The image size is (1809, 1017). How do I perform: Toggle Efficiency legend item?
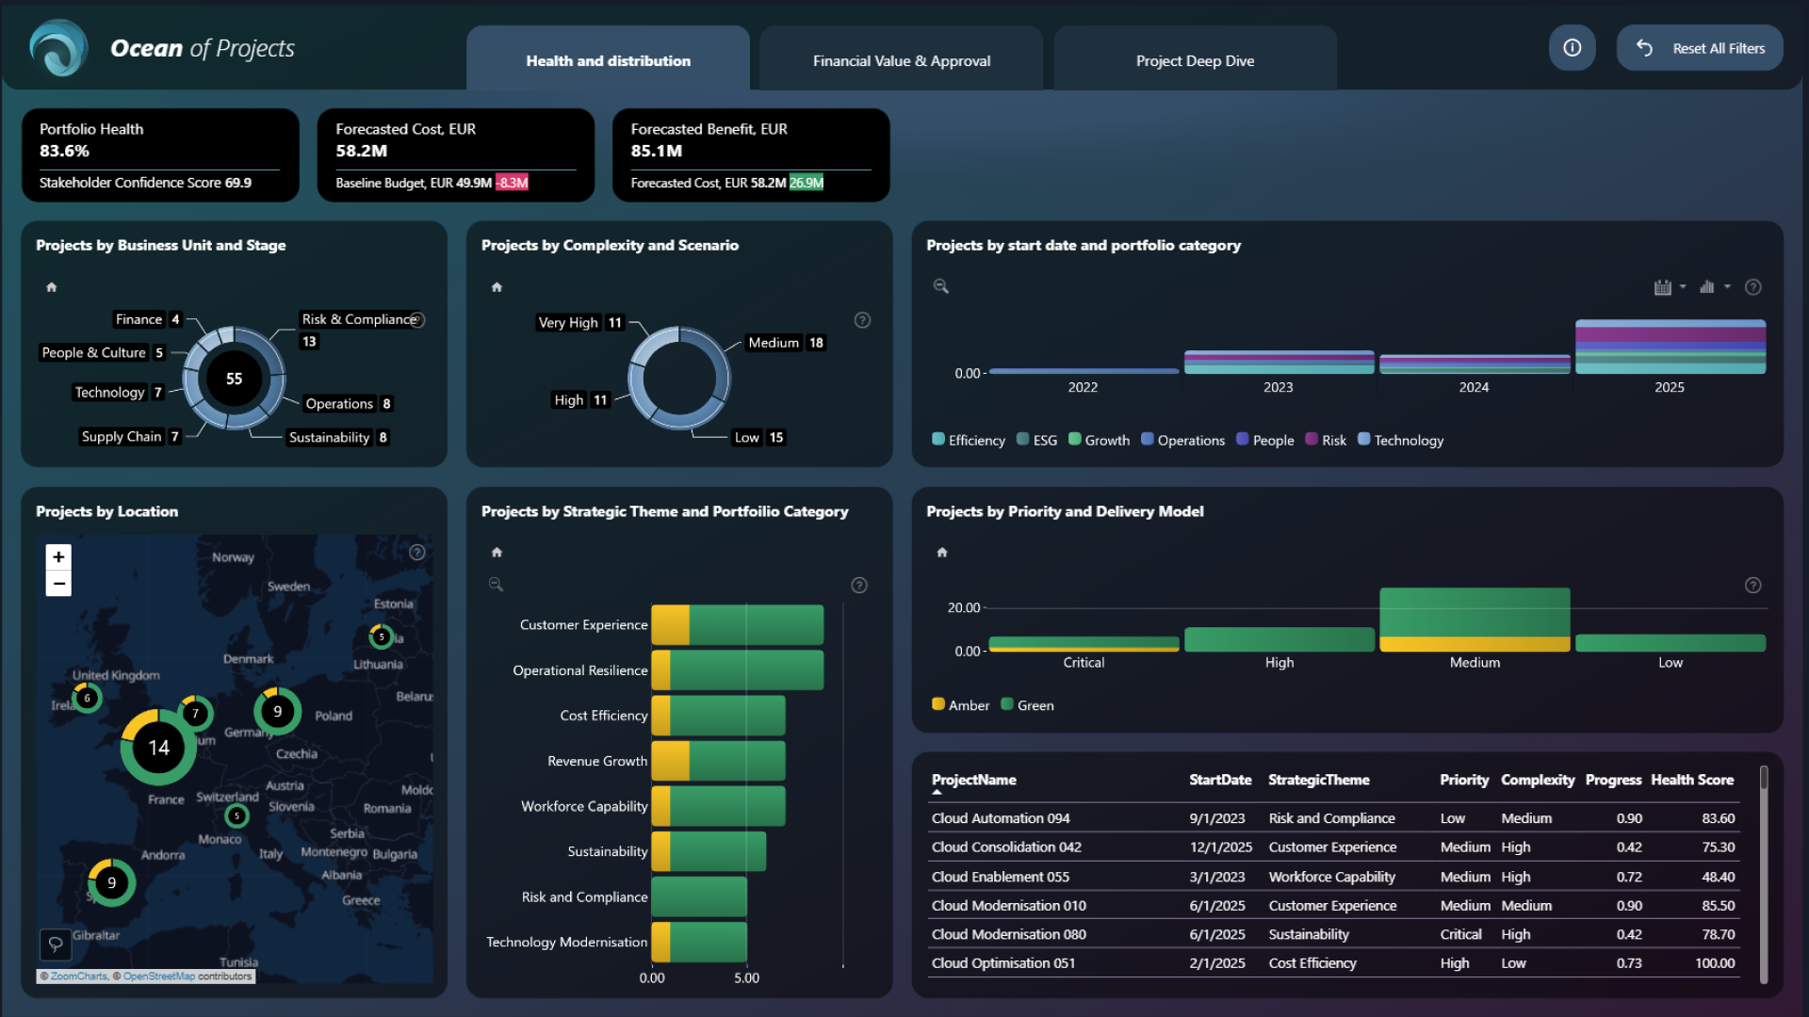pos(969,440)
